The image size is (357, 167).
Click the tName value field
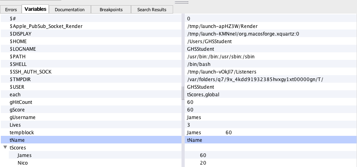(195, 140)
